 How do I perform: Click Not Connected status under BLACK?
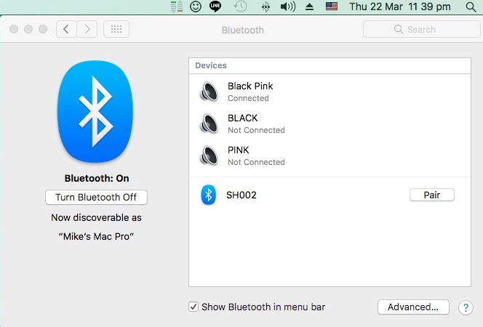point(256,130)
